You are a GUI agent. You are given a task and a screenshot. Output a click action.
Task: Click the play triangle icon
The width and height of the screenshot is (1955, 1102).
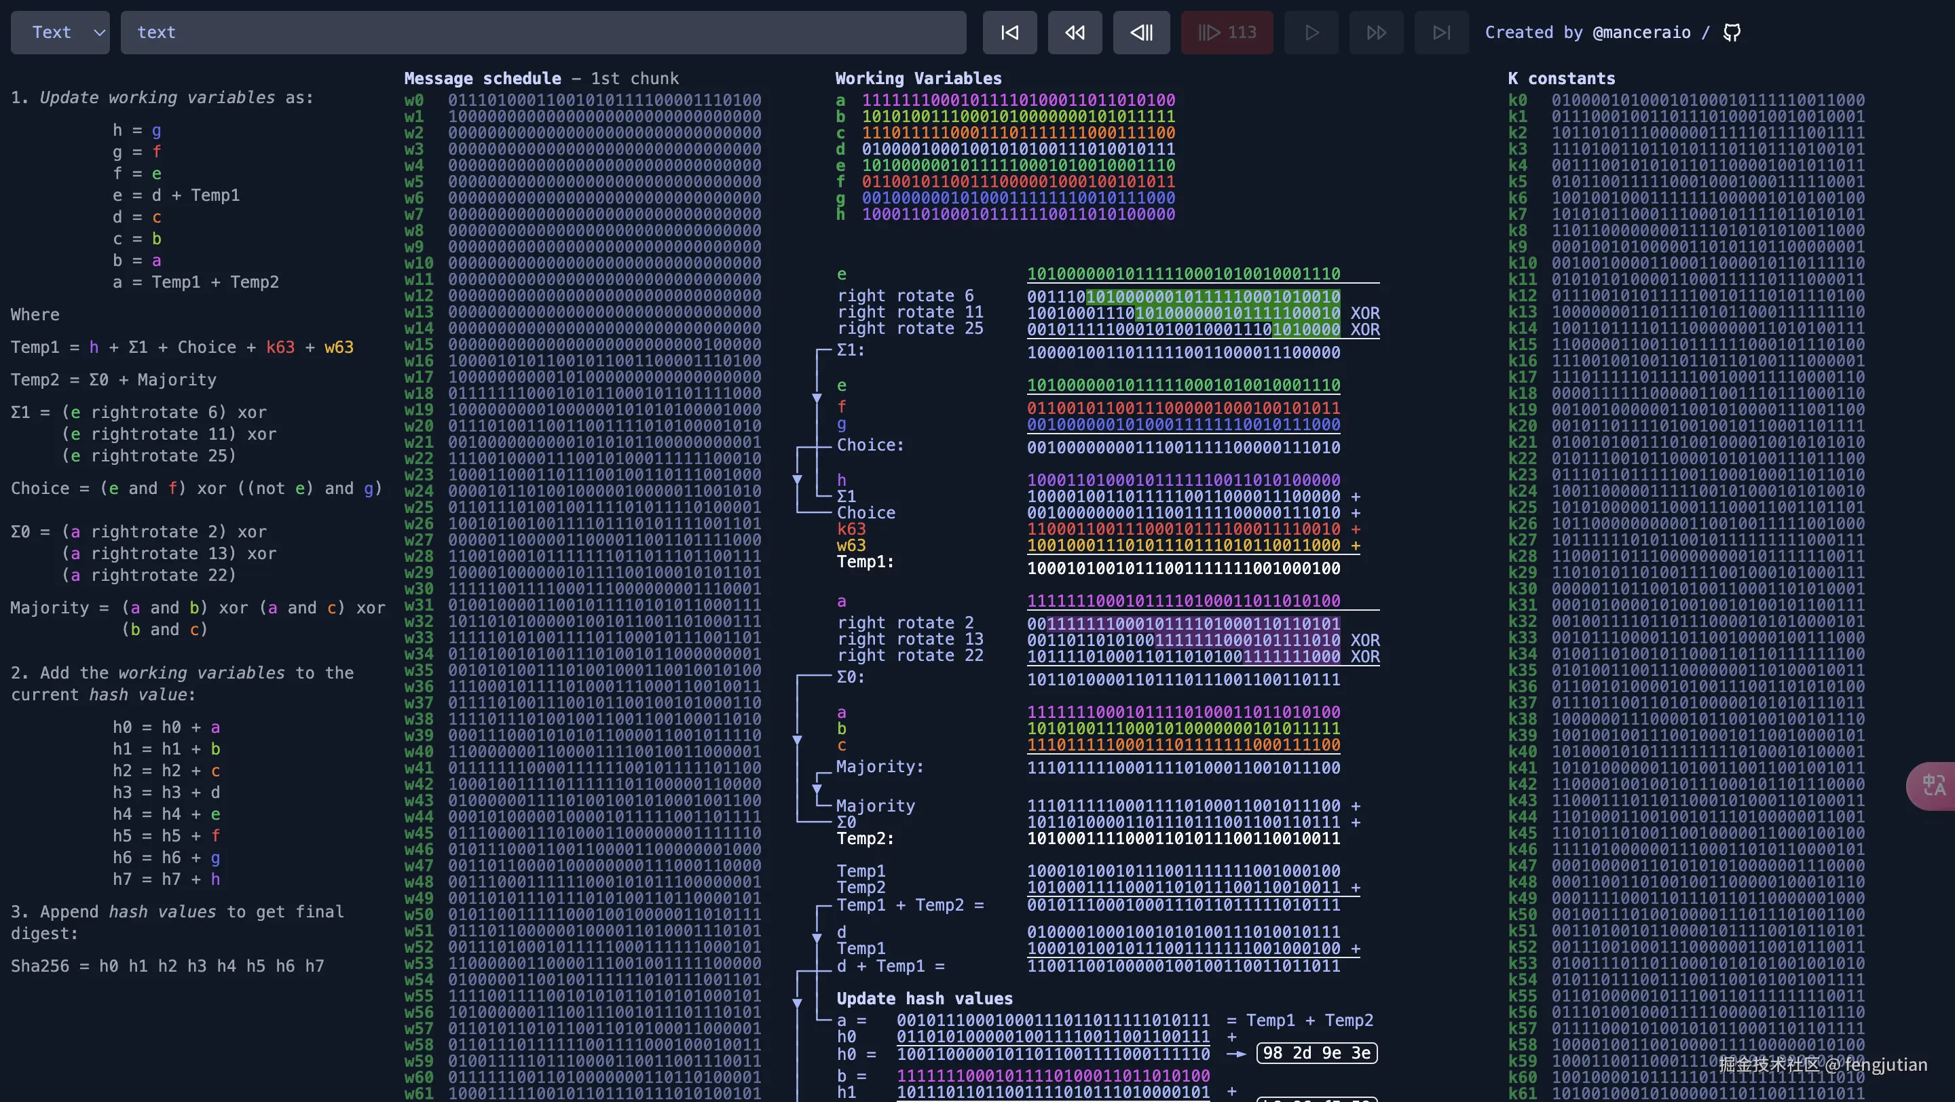tap(1311, 33)
